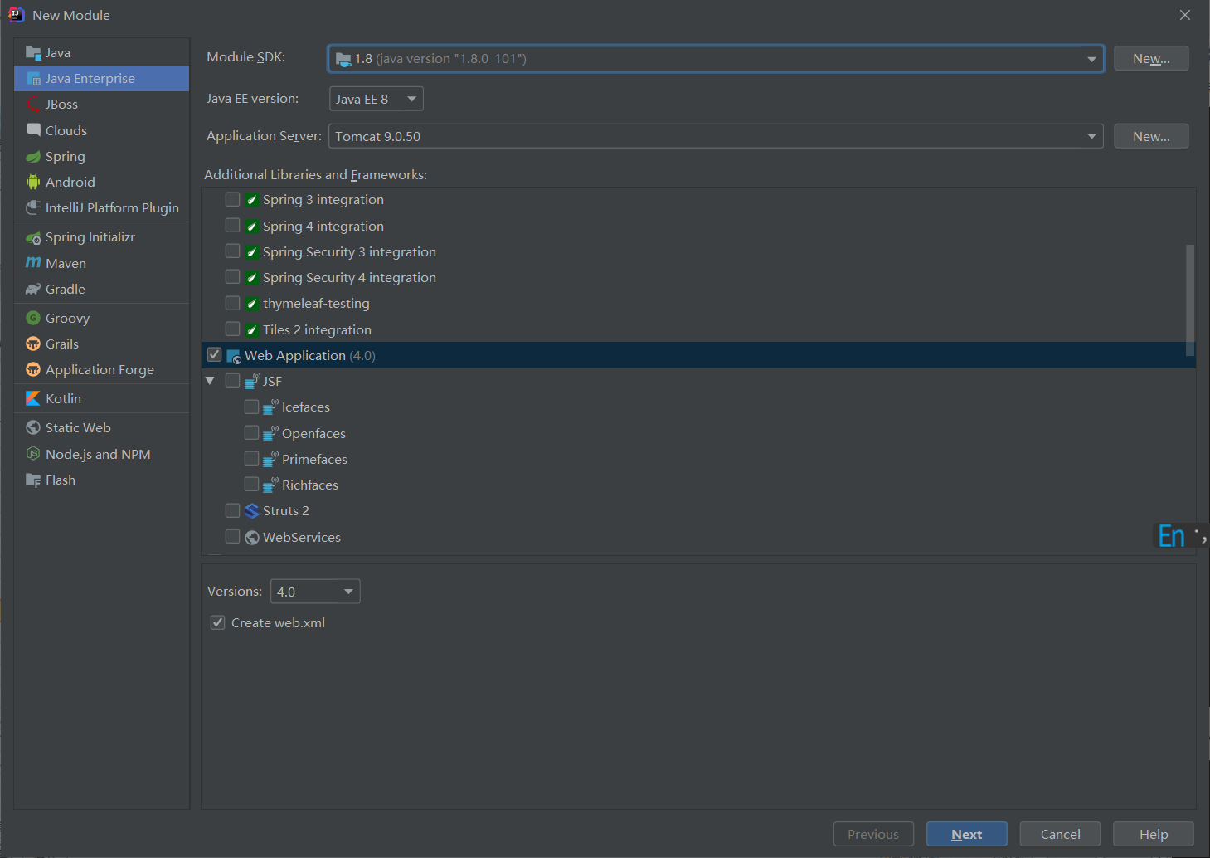
Task: Check the Openfaces checkbox
Action: tap(251, 433)
